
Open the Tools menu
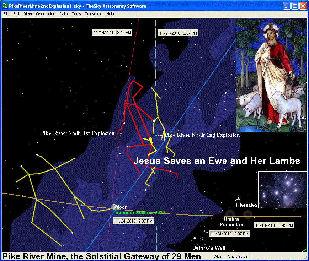76,14
